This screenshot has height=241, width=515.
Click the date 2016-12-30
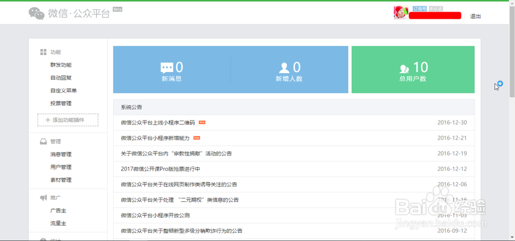(452, 123)
